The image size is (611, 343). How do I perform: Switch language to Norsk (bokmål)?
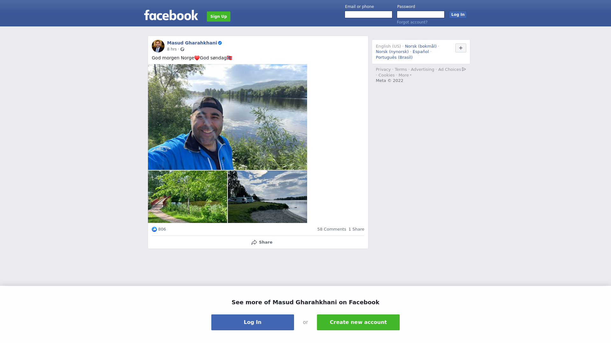[421, 46]
